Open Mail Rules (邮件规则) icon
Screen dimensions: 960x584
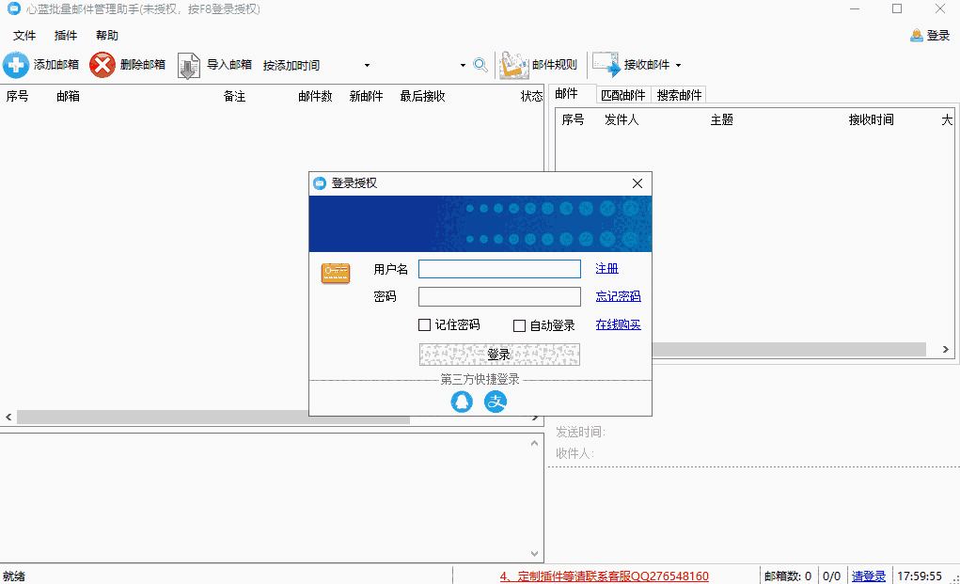coord(513,65)
